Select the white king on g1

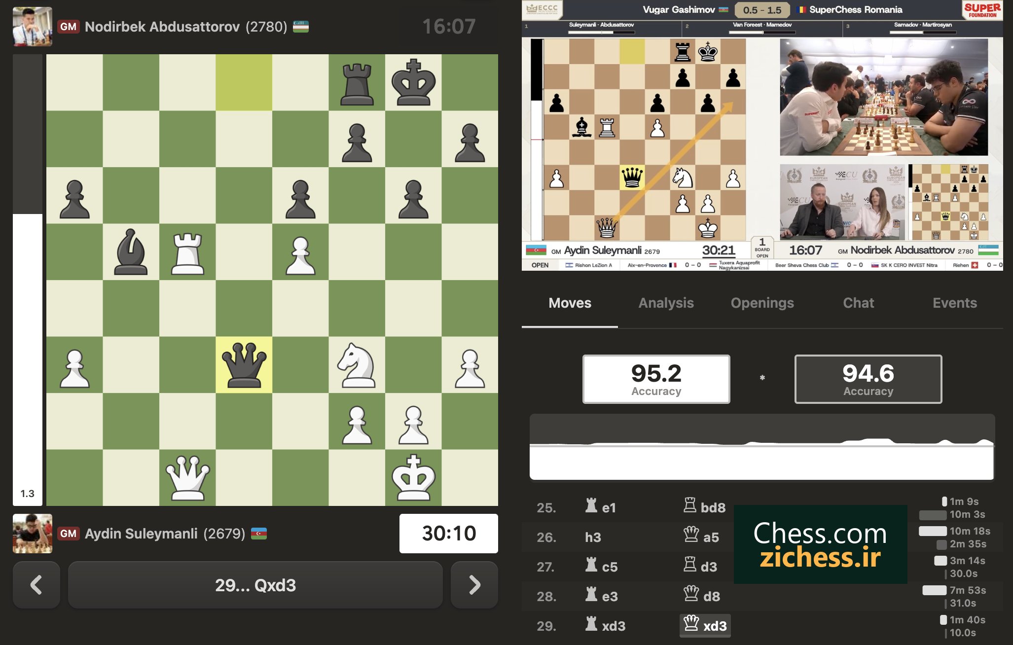(413, 478)
